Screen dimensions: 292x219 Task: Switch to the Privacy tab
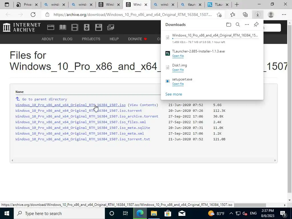[x=27, y=5]
